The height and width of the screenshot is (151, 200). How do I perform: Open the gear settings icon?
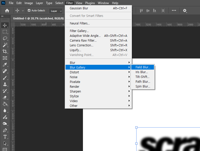click(185, 11)
